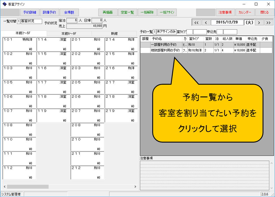Open 設備予約 from the toolbar
This screenshot has width=275, height=197.
[49, 12]
